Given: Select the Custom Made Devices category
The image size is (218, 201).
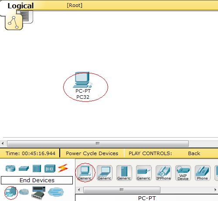Looking at the screenshot, I should pyautogui.click(x=38, y=193).
